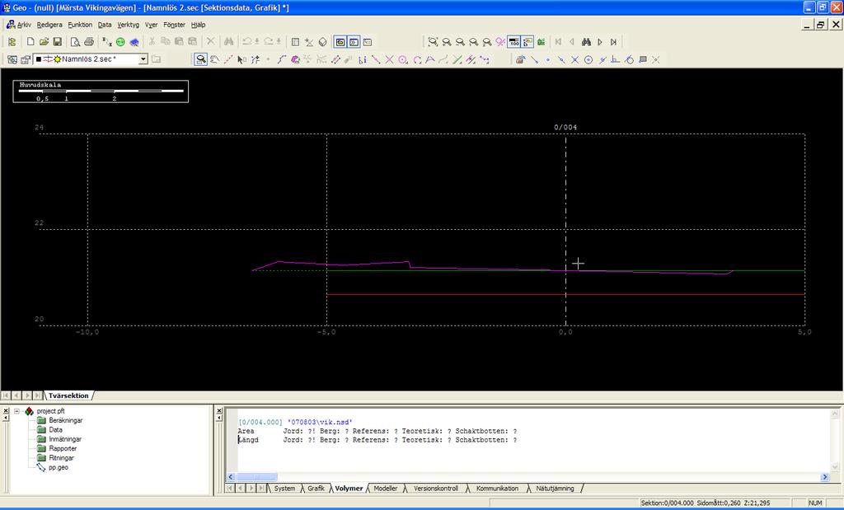Go to the first section with the skip-back arrow
This screenshot has width=844, height=510.
click(558, 42)
